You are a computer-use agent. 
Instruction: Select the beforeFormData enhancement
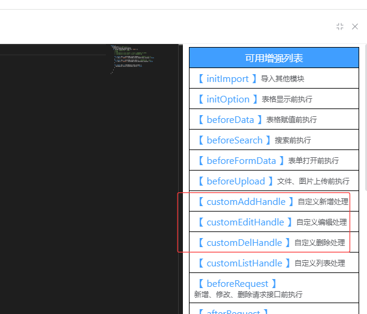[x=241, y=161]
